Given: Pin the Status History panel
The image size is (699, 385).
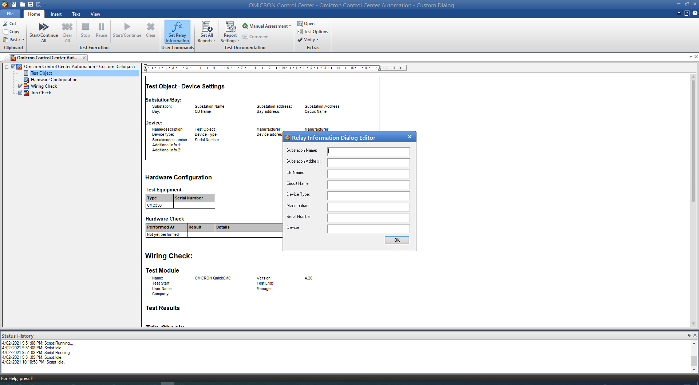Looking at the screenshot, I should pos(689,335).
